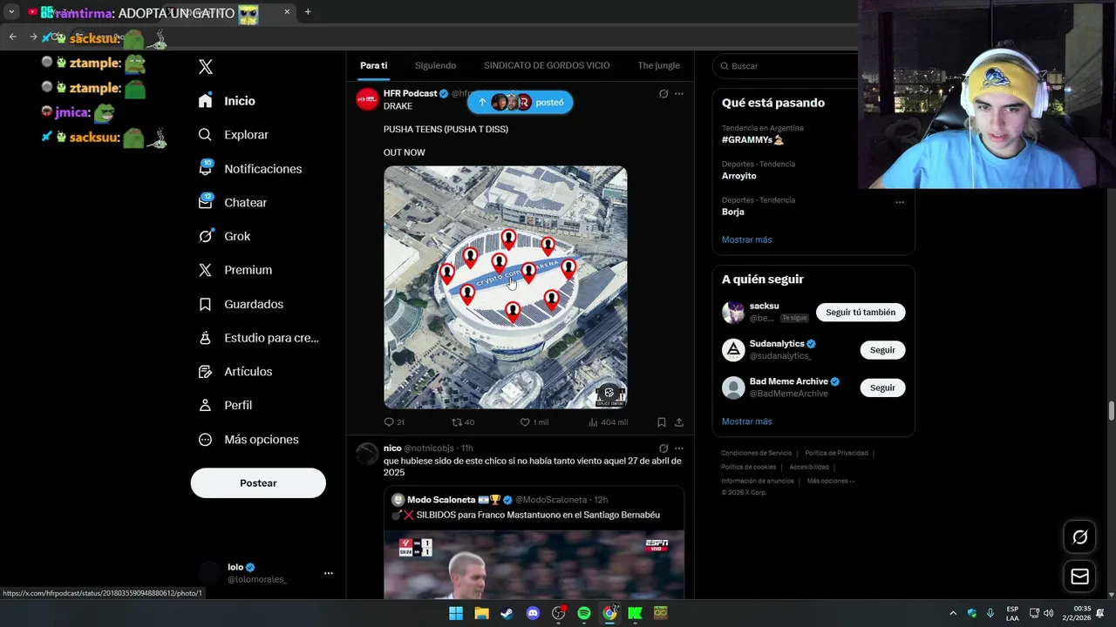Click Grok icon on nico's post
The width and height of the screenshot is (1116, 627).
[x=663, y=448]
